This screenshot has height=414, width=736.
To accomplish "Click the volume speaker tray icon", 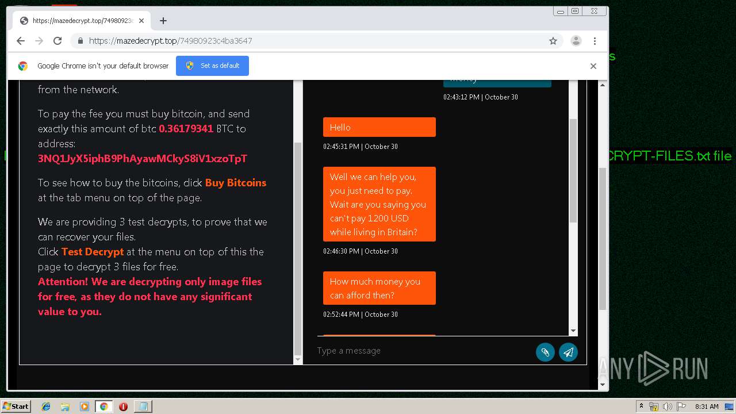I will pos(668,407).
